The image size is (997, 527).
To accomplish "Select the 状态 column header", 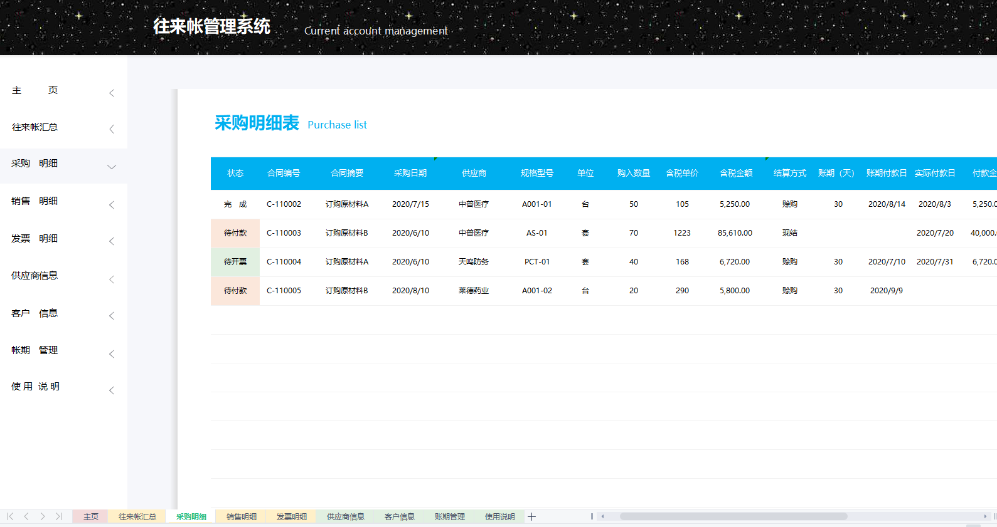I will 235,173.
